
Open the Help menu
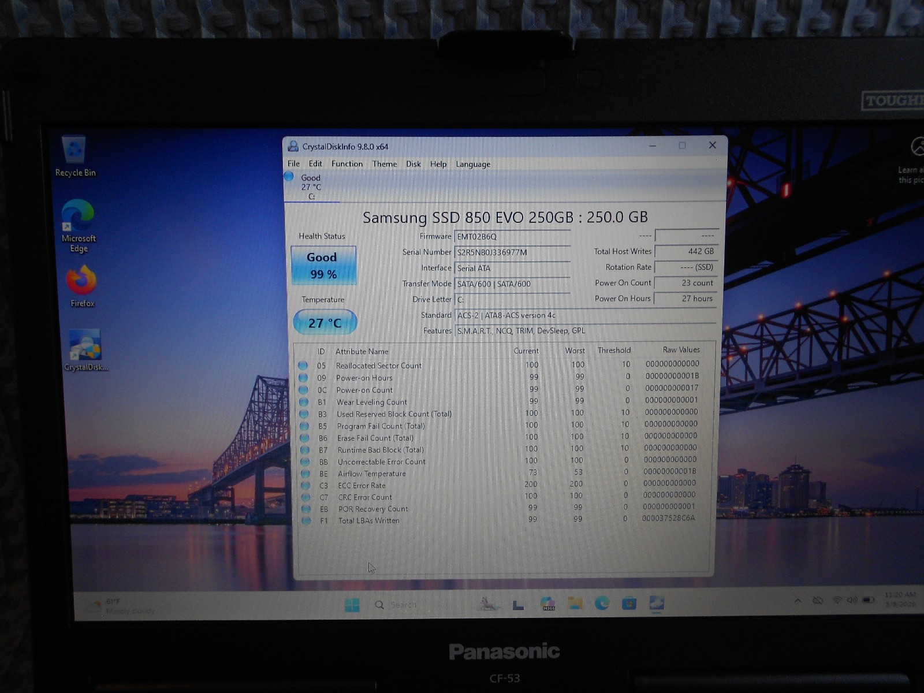[438, 164]
